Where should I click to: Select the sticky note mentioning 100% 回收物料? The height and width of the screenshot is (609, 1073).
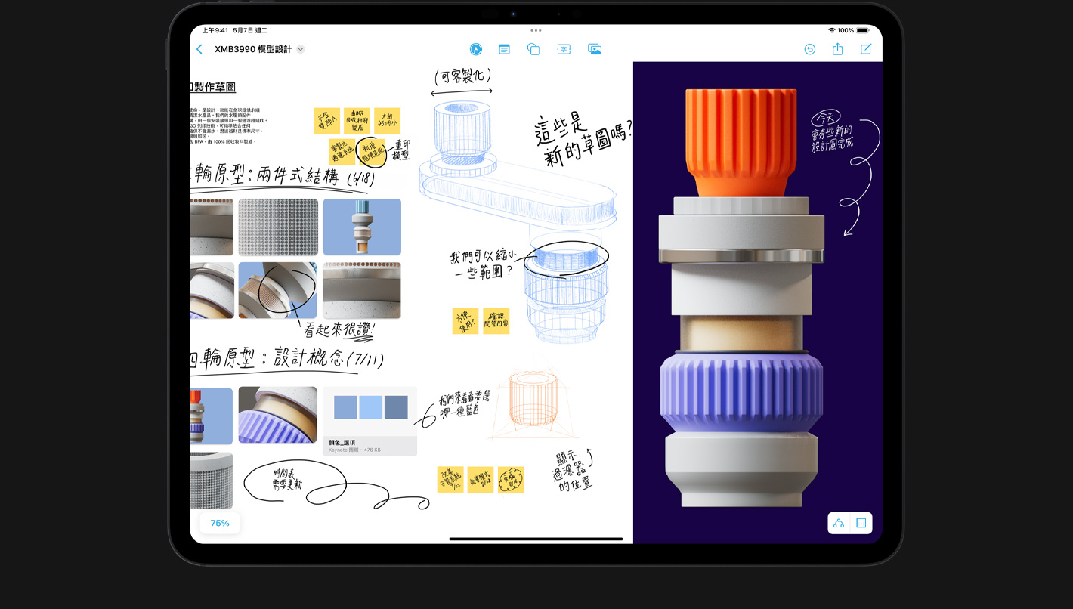click(357, 120)
